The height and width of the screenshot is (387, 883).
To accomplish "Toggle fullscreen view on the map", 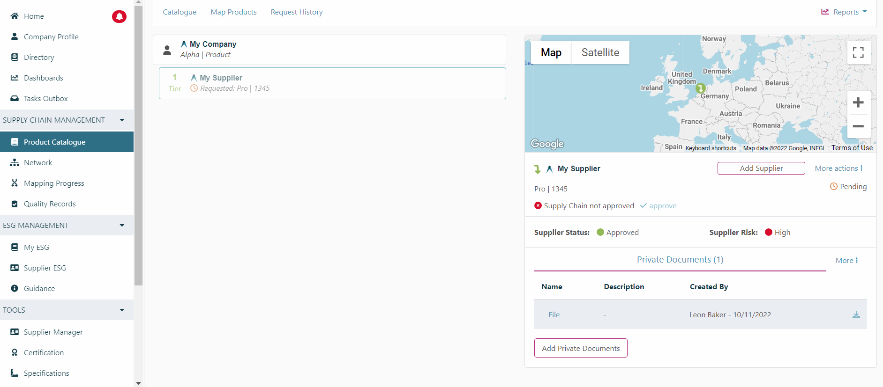I will click(858, 52).
